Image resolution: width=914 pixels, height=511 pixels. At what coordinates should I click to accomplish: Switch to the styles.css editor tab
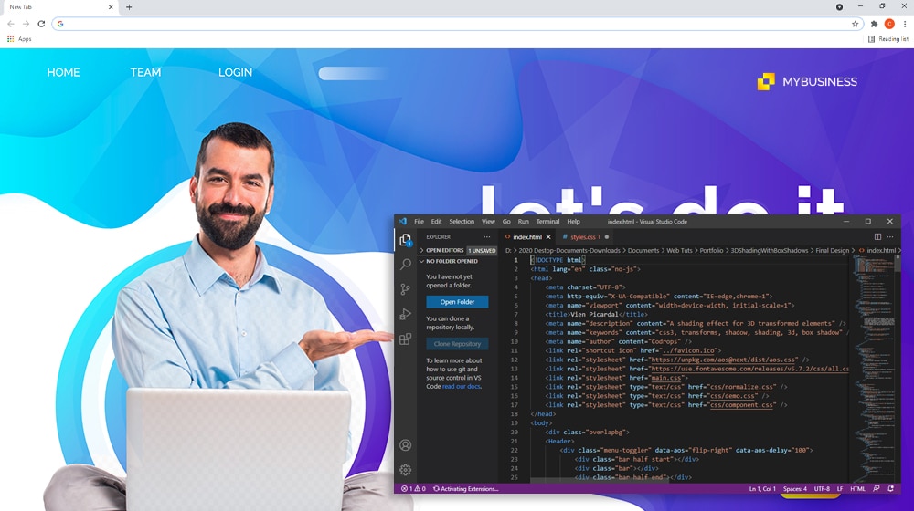tap(583, 237)
